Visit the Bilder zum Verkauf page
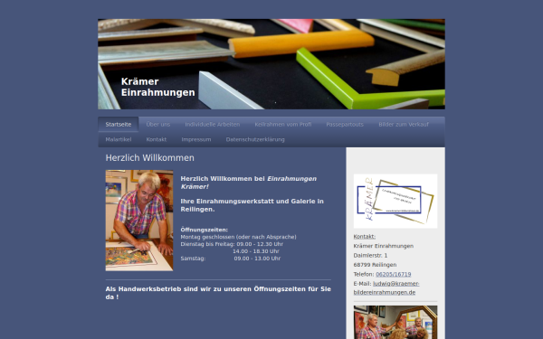 coord(404,125)
